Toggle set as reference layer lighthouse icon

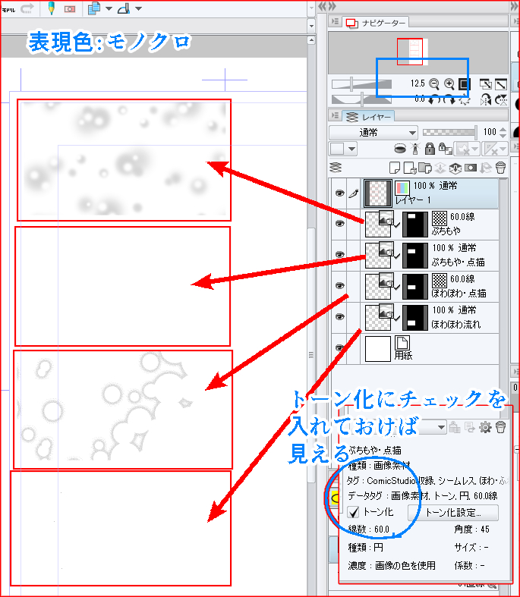[x=415, y=149]
